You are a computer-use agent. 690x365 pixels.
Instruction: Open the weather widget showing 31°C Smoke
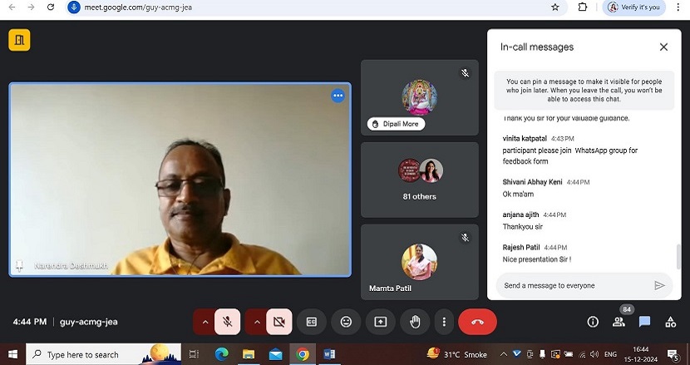[457, 354]
